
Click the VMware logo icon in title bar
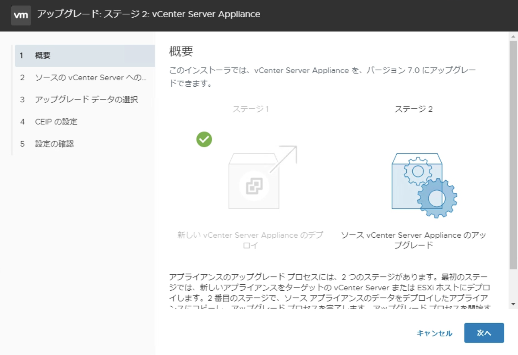pyautogui.click(x=21, y=15)
